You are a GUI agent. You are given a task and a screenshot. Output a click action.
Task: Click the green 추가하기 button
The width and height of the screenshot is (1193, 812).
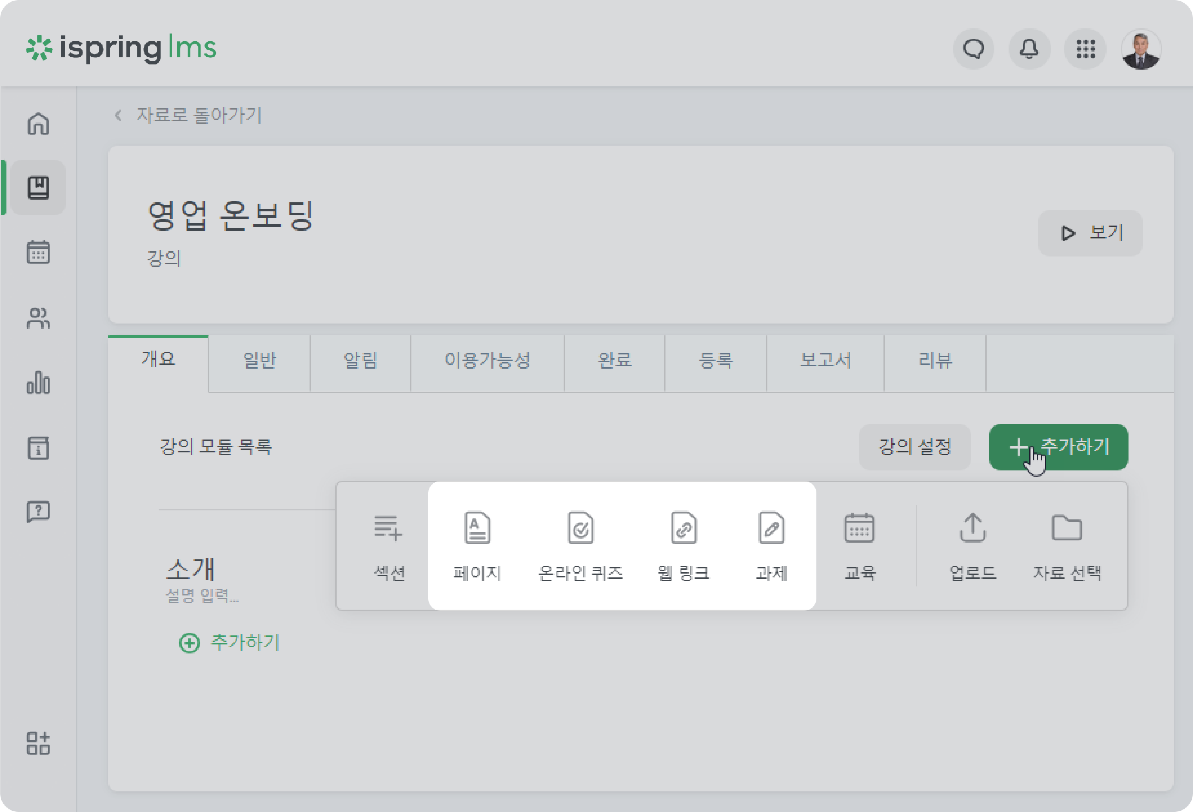[x=1058, y=447]
